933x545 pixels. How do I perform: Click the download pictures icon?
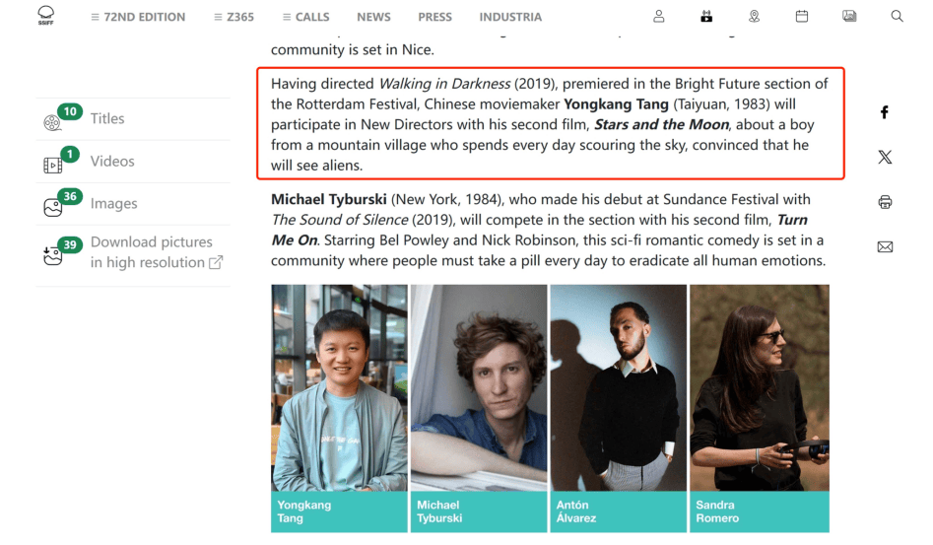point(52,256)
